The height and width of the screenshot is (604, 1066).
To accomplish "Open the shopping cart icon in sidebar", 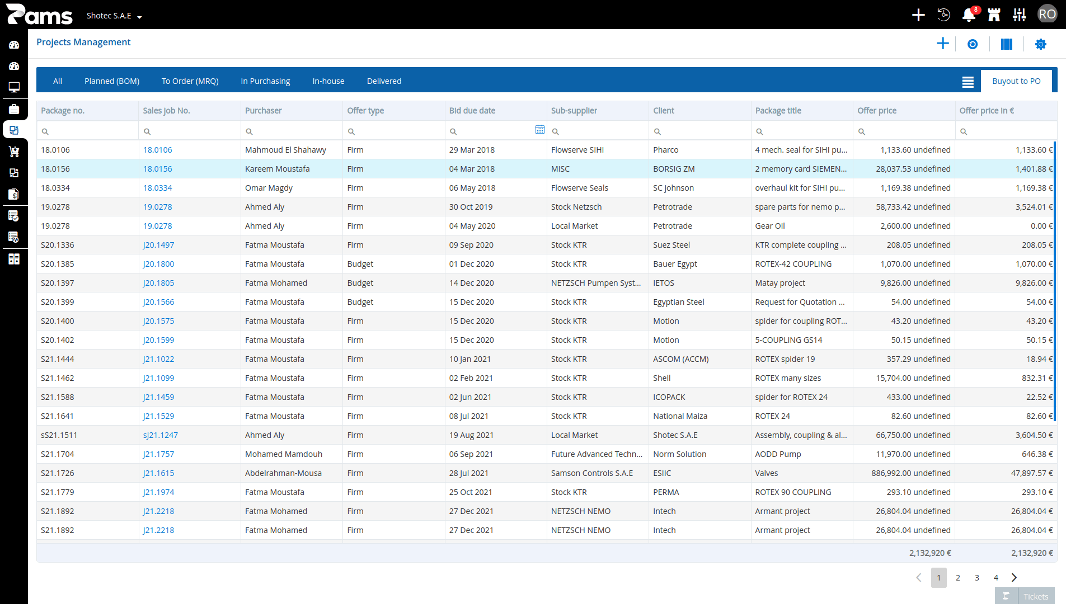I will click(14, 151).
